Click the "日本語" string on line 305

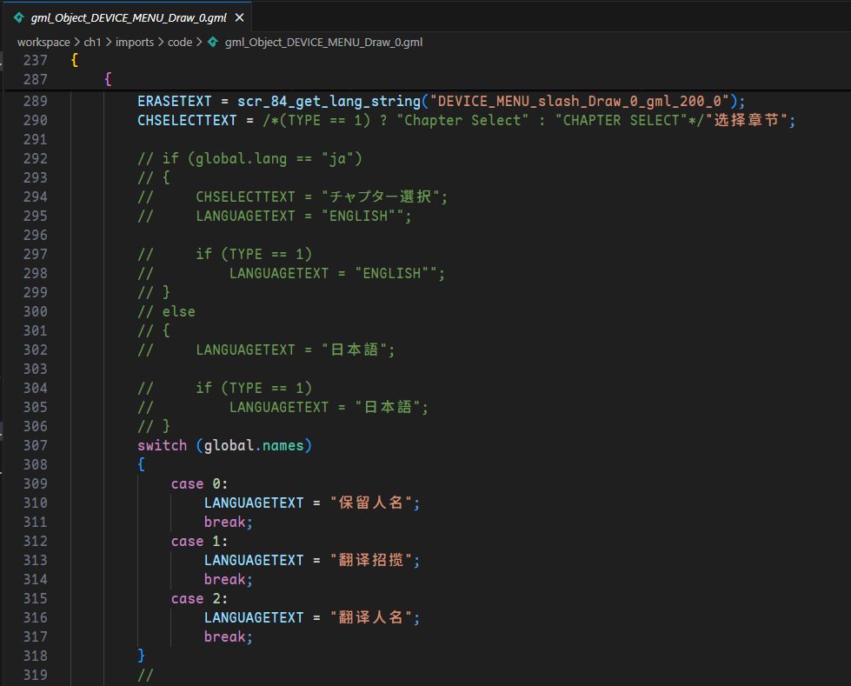388,407
